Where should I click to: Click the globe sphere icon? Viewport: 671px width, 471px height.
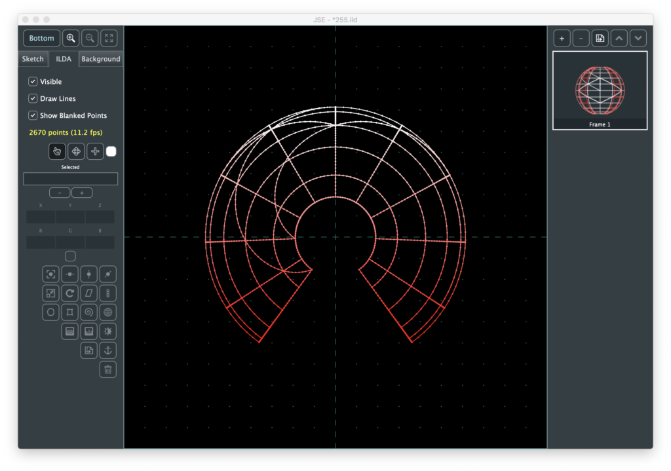click(108, 312)
